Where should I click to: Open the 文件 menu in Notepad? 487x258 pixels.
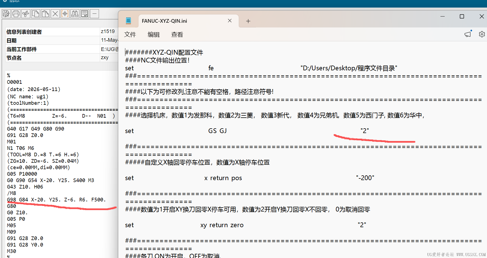(x=130, y=34)
